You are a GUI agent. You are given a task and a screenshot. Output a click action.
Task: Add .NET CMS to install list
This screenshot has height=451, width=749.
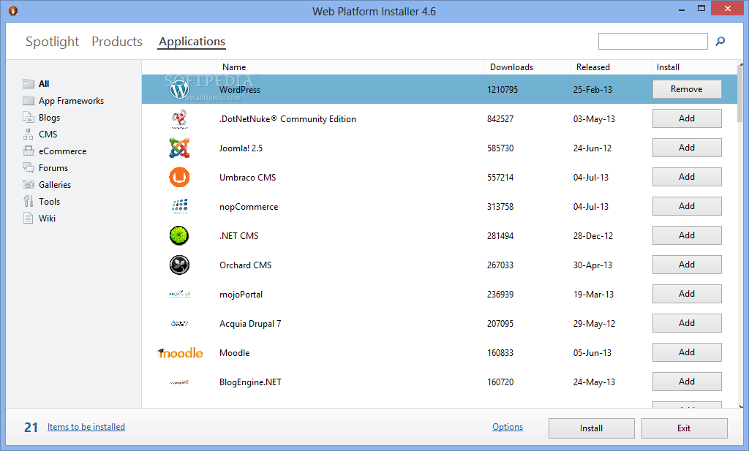click(x=687, y=235)
